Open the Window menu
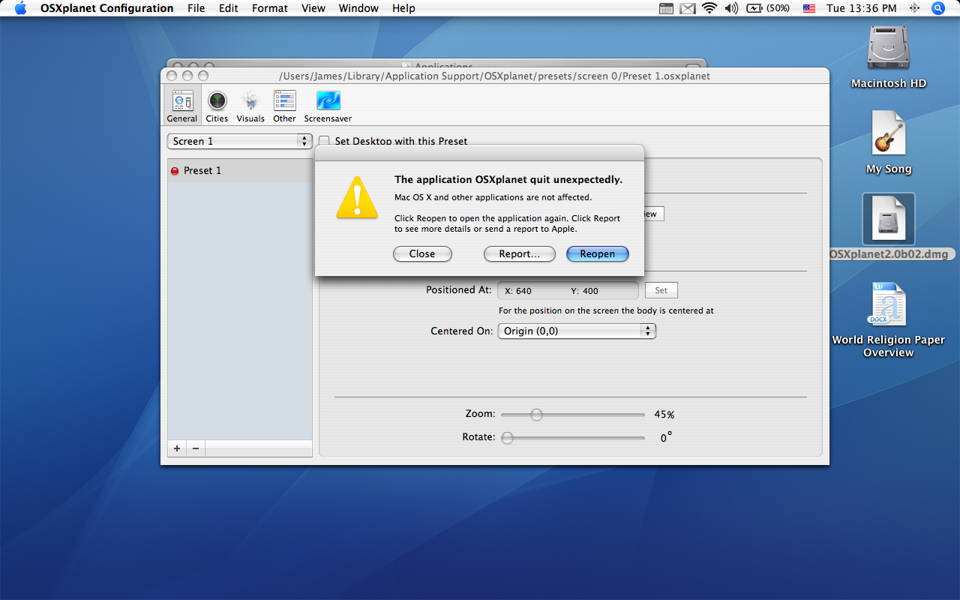Screen dimensions: 960x600 coord(358,8)
